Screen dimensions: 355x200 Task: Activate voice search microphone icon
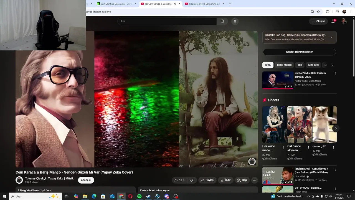click(x=235, y=21)
